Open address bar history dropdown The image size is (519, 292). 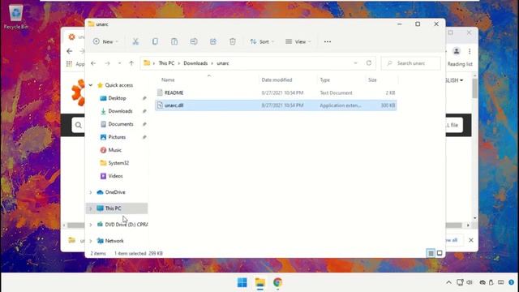pyautogui.click(x=355, y=63)
